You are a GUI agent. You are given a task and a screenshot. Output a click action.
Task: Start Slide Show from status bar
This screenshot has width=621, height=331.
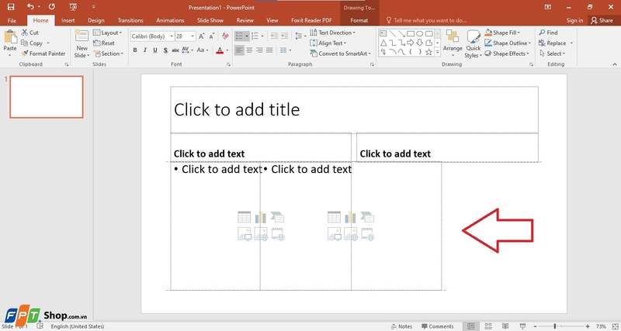(522, 326)
